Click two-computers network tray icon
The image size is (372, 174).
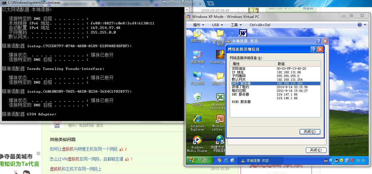347,160
